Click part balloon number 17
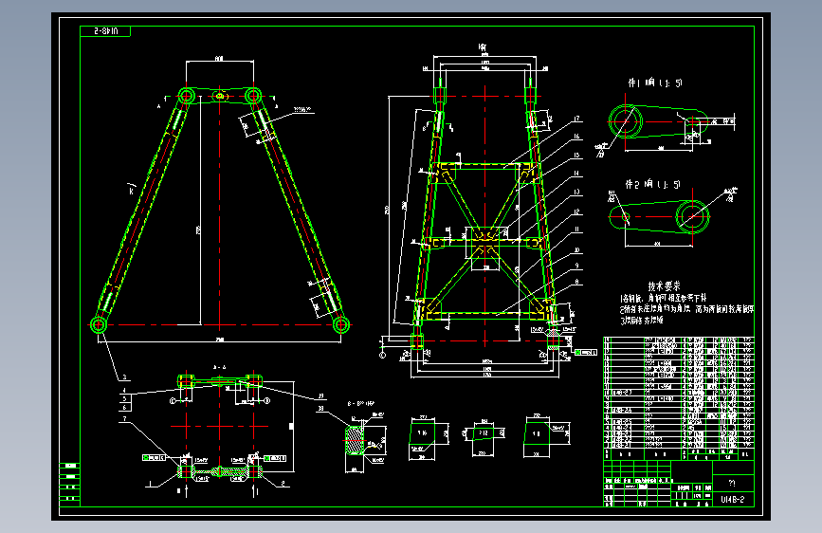Screen dimensions: 822x533 tap(576, 119)
